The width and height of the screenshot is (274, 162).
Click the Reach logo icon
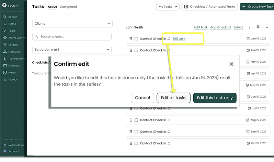[x=5, y=6]
